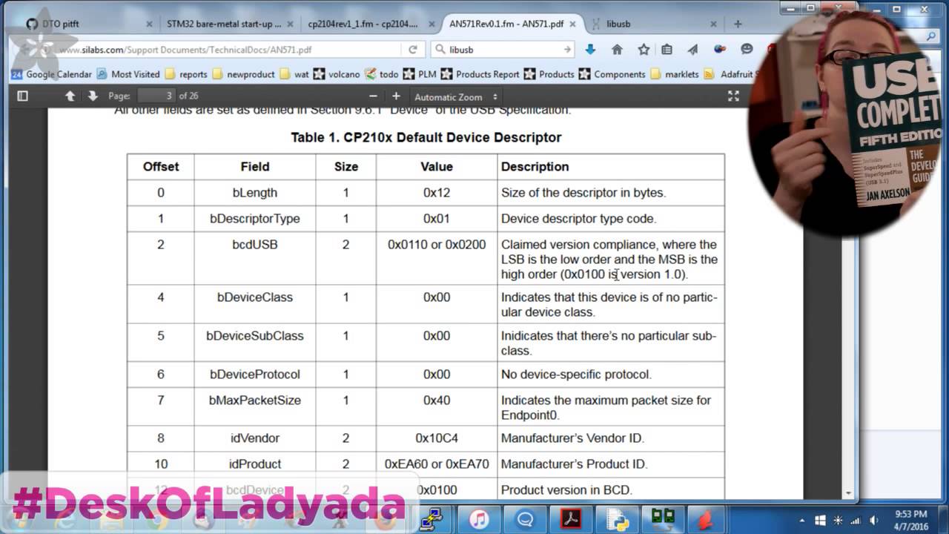Open the Python file taskbar icon
The image size is (949, 534).
click(616, 518)
